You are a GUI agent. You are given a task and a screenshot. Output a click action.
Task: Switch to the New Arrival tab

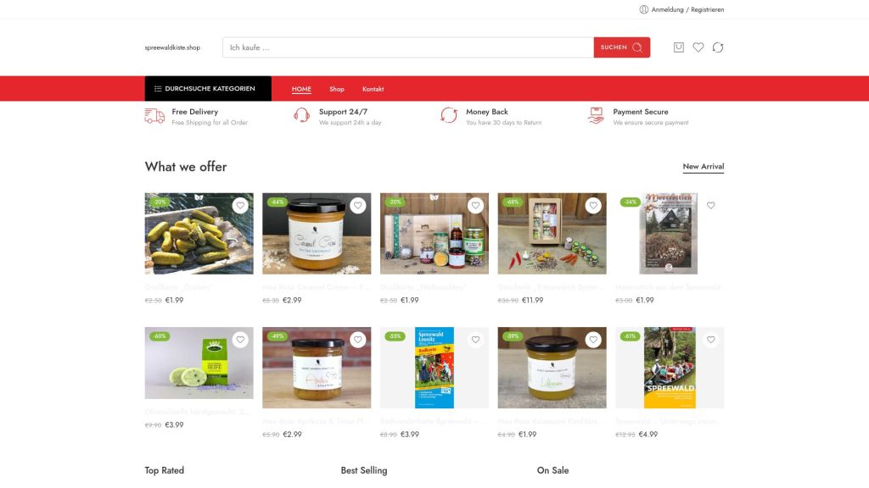pos(704,167)
